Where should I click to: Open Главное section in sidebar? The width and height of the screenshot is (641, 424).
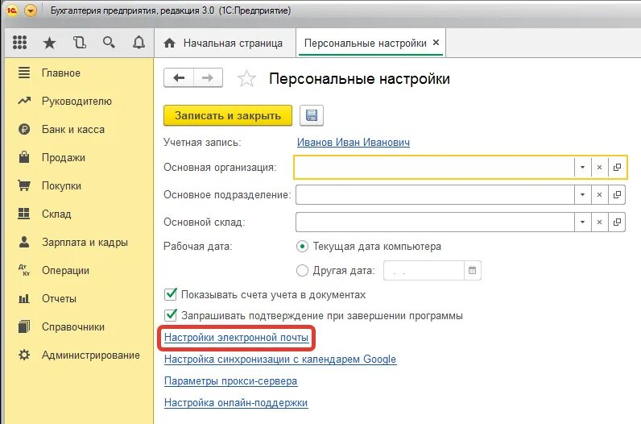pos(61,73)
